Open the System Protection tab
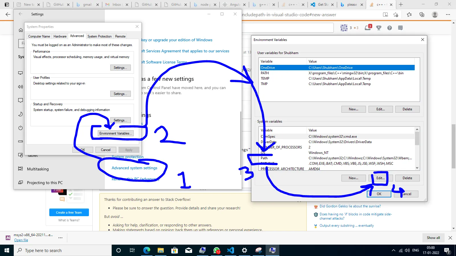The height and width of the screenshot is (256, 456). pyautogui.click(x=99, y=36)
